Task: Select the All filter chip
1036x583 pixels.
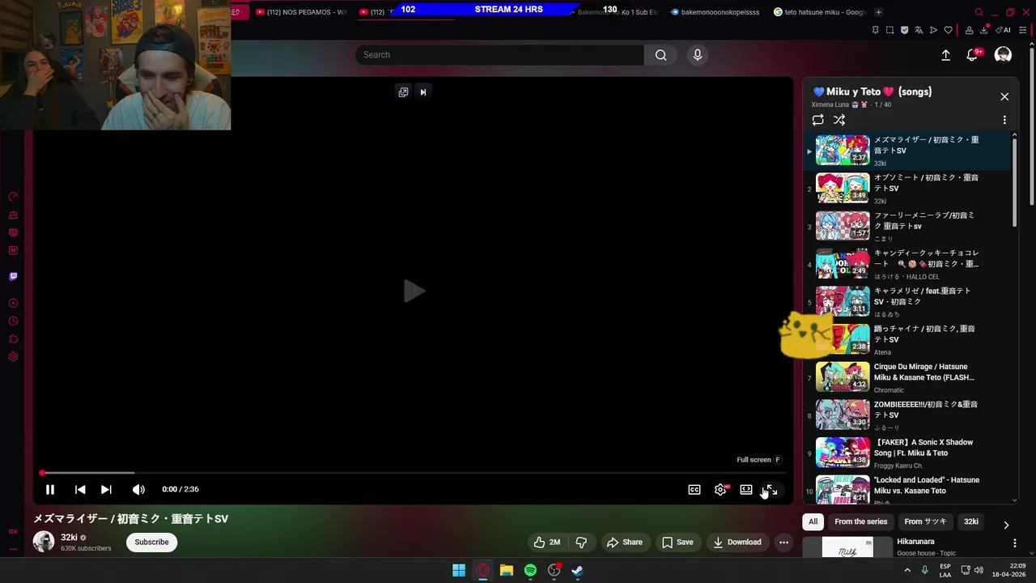Action: click(813, 521)
